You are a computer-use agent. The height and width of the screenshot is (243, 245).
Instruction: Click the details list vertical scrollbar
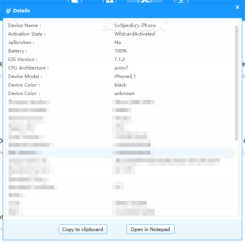tap(236, 83)
